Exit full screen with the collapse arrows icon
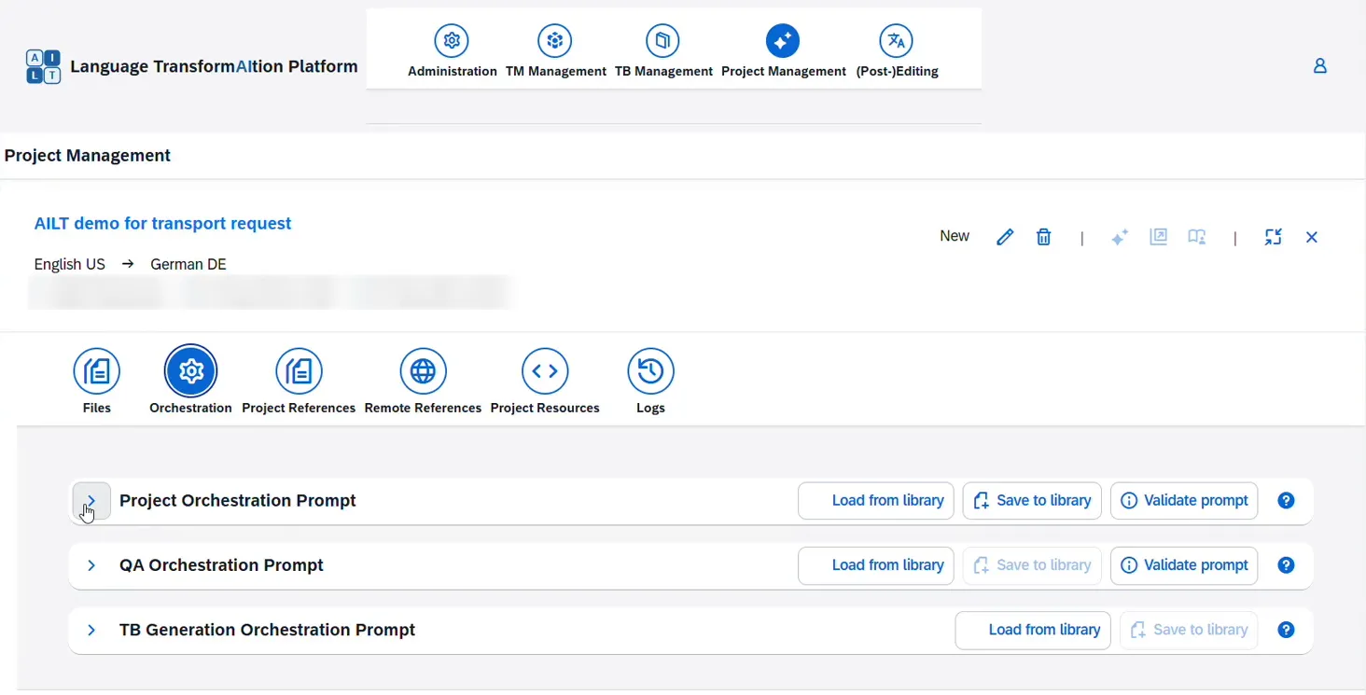1366x695 pixels. coord(1274,237)
